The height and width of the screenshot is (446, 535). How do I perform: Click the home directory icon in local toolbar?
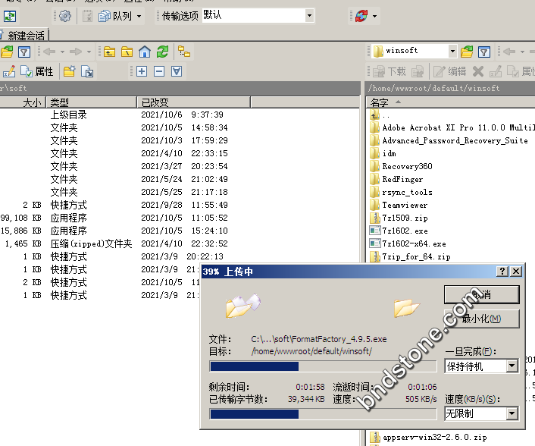click(x=144, y=52)
